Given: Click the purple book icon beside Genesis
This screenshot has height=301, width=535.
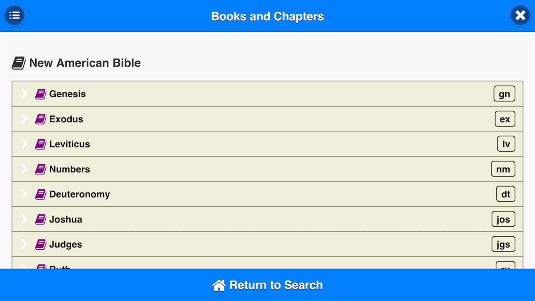Looking at the screenshot, I should pos(40,94).
